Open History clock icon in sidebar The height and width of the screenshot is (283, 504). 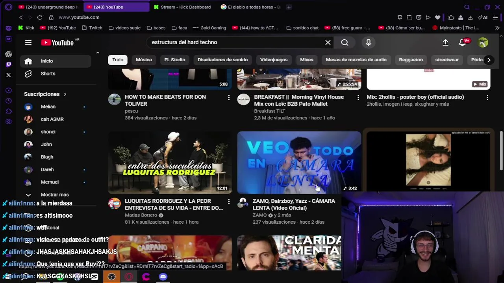click(9, 101)
